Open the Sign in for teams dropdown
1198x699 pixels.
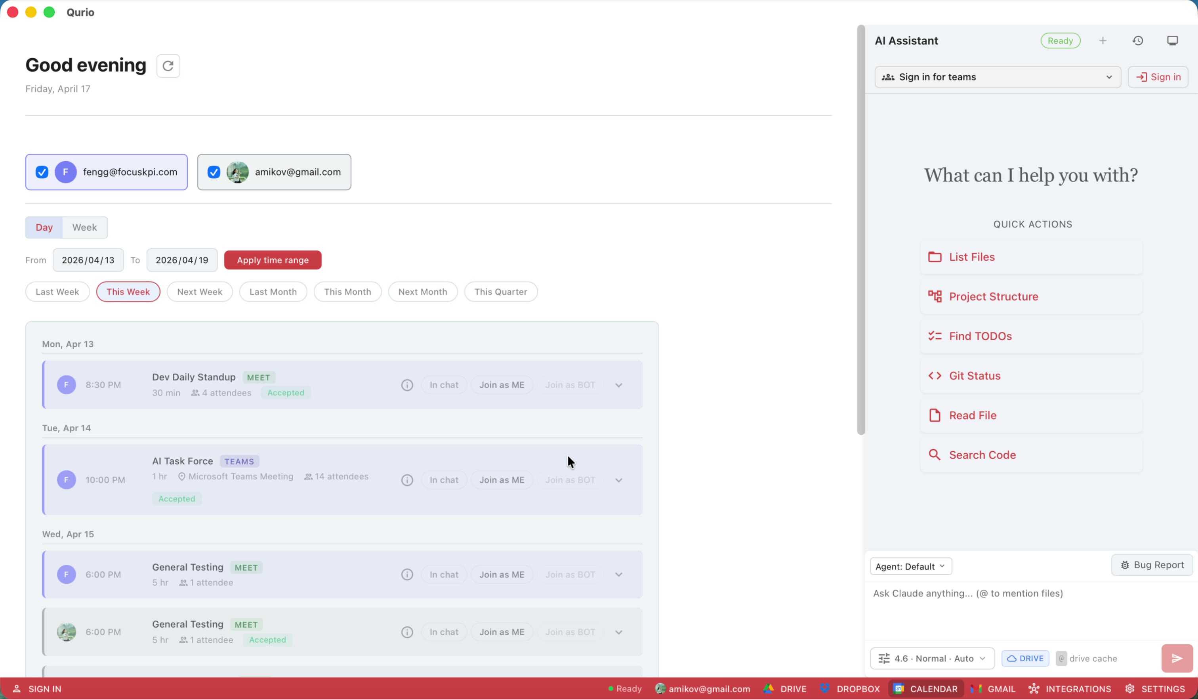tap(998, 77)
